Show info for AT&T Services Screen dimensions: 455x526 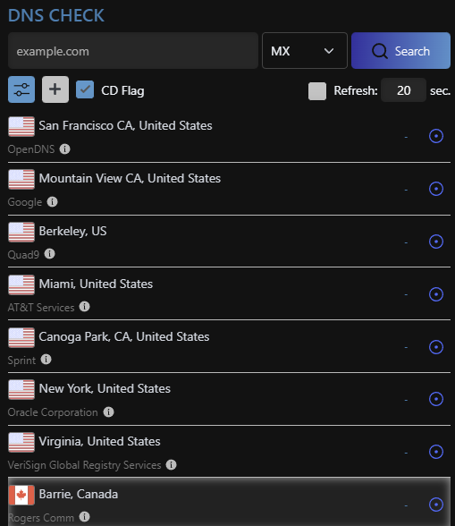tap(85, 307)
